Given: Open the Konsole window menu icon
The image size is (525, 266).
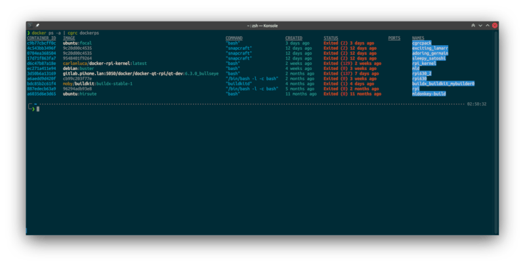Looking at the screenshot, I should click(x=30, y=26).
